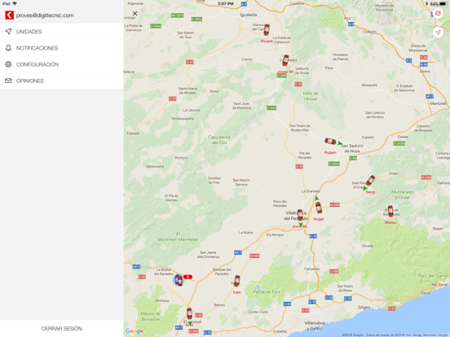
Task: Click the Capçaleres del Foix park label
Action: coord(219,139)
